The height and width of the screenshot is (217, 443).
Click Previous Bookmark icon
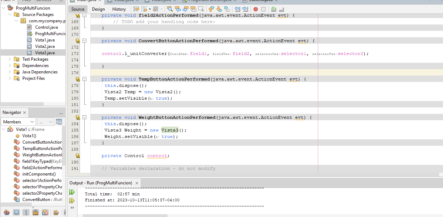pos(211,9)
